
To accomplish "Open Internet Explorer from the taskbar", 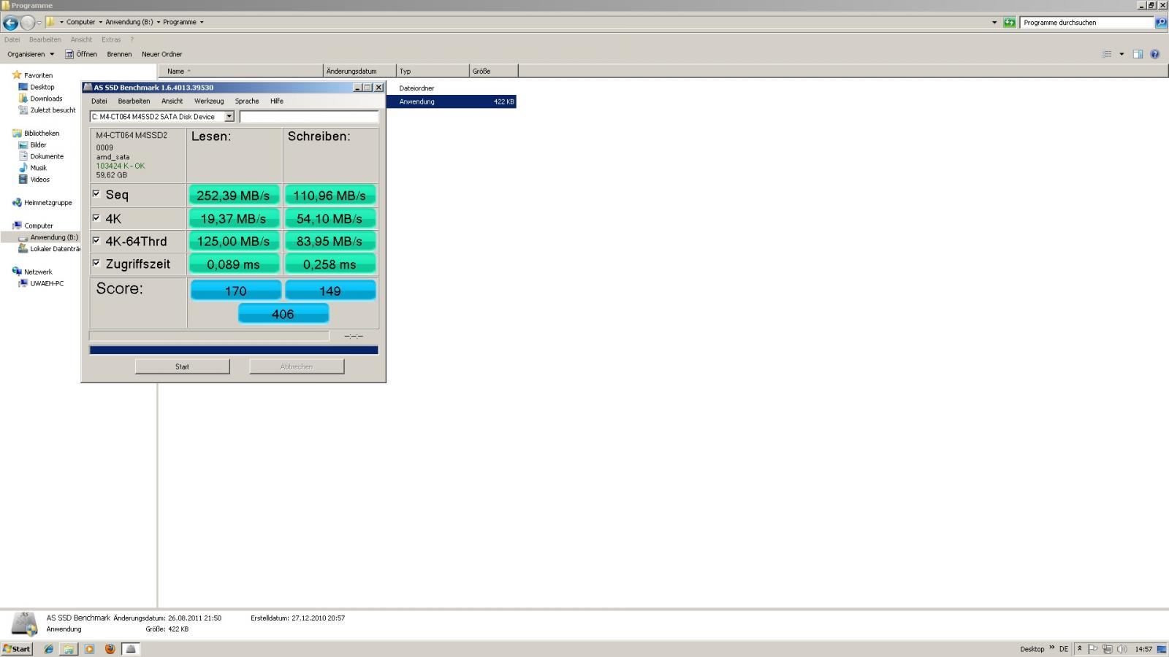I will 48,649.
